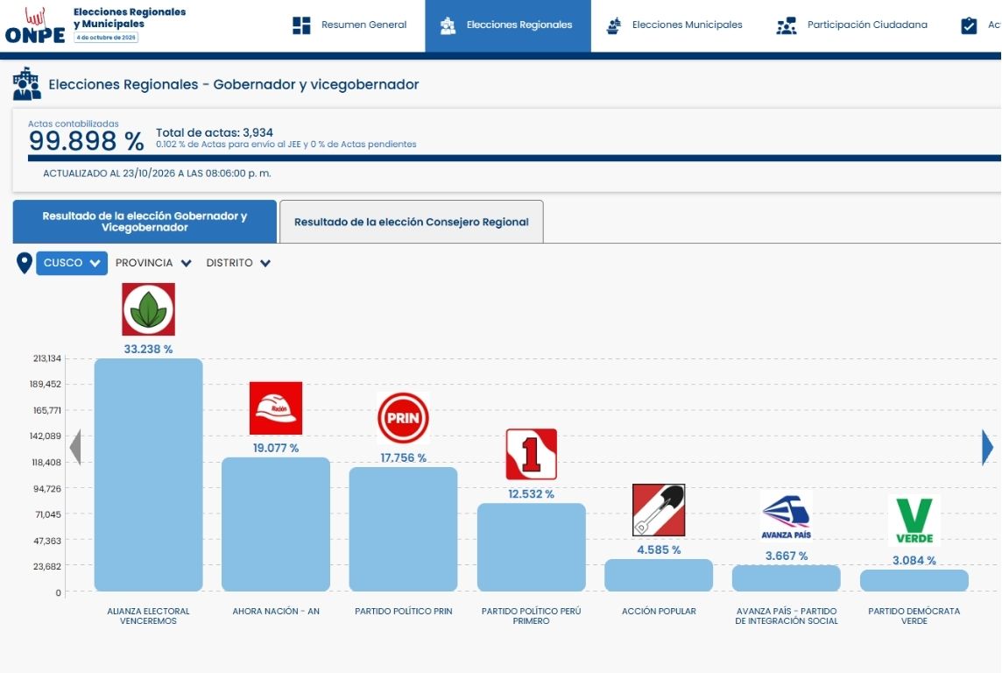1002x673 pixels.
Task: Click the 4 de octubre de 2026 date badge
Action: (106, 38)
